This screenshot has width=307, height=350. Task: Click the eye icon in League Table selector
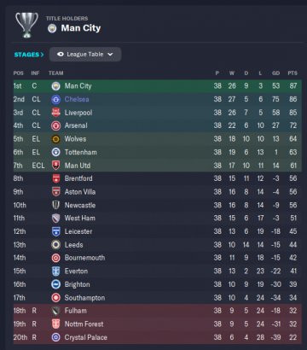point(60,55)
